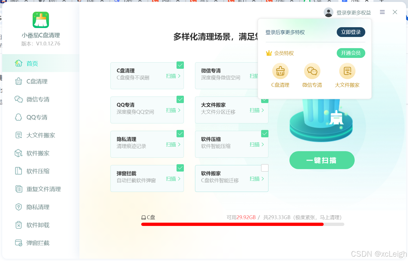Open 软件卸载 in the sidebar menu
Viewport: 408px width, 261px height.
click(41, 225)
